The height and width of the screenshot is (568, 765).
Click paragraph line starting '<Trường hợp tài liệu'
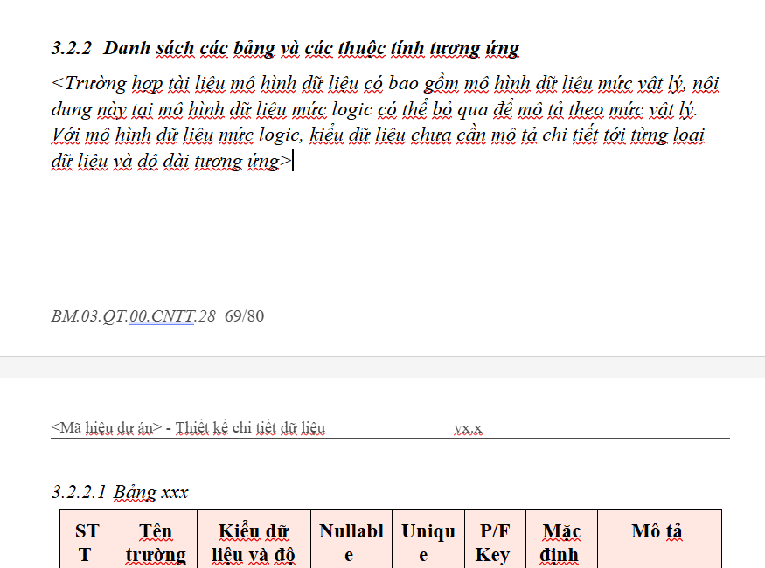[385, 84]
